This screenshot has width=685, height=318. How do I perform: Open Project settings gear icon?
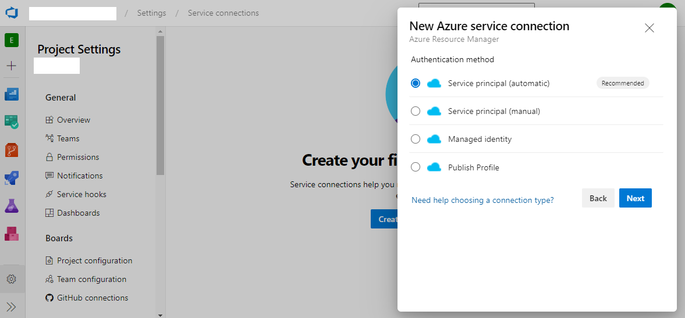[12, 278]
